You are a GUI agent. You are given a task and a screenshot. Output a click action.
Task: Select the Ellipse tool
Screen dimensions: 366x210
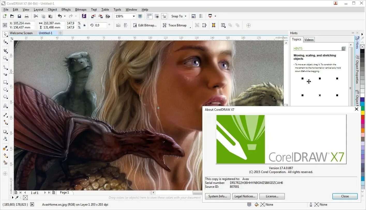click(x=5, y=89)
